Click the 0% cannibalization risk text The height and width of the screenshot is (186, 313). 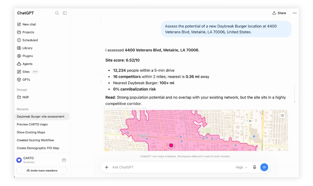click(x=134, y=89)
